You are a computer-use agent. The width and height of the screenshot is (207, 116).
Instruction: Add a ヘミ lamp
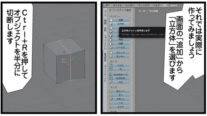pyautogui.click(x=119, y=103)
